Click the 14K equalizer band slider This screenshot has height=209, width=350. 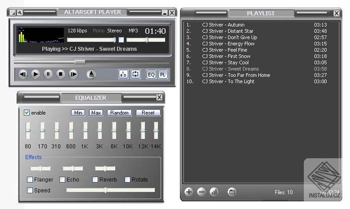156,130
